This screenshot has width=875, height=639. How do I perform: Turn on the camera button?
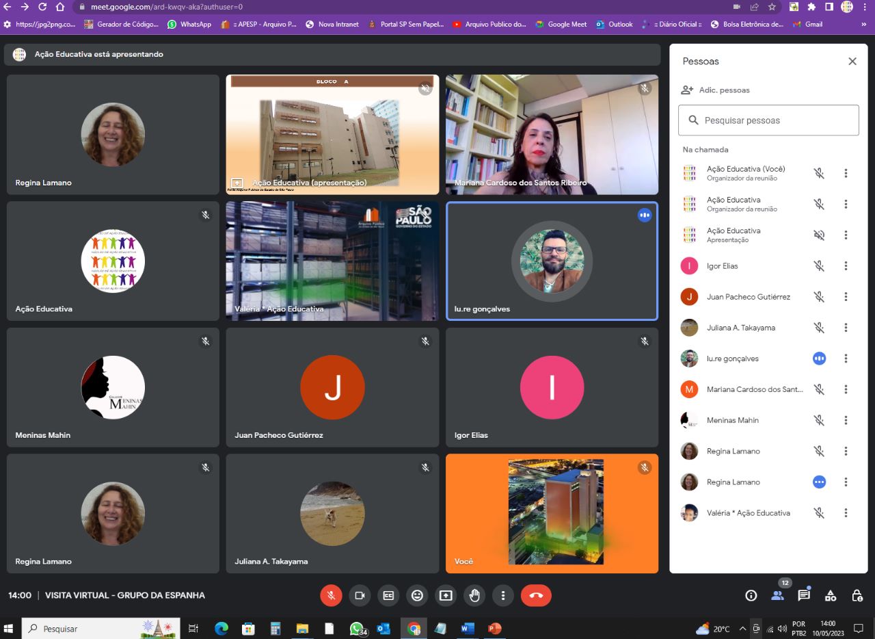tap(360, 595)
